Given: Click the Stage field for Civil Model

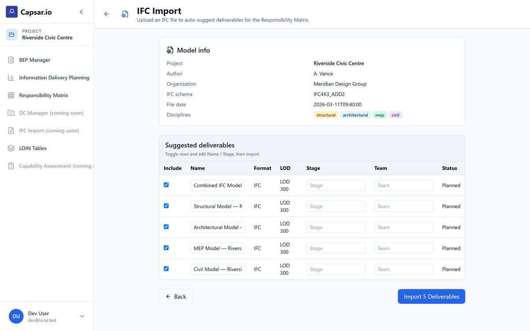Looking at the screenshot, I should click(336, 269).
